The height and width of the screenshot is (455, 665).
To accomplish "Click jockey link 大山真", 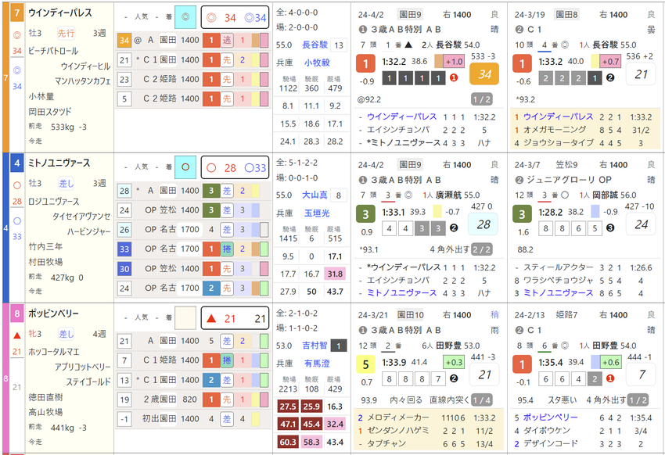I will point(315,195).
